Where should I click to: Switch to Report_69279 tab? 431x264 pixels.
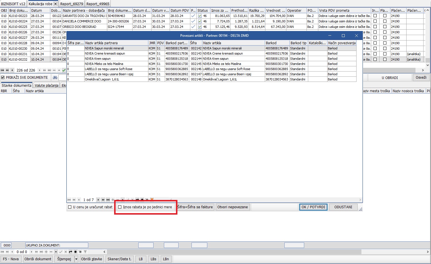click(72, 4)
